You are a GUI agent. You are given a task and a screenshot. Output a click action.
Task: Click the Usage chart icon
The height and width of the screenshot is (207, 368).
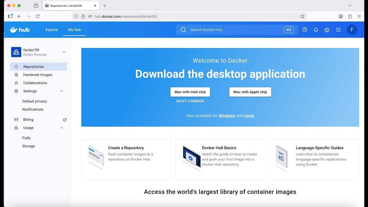click(16, 128)
